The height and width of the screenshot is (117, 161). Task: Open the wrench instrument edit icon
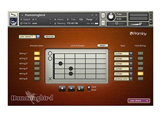point(13,15)
